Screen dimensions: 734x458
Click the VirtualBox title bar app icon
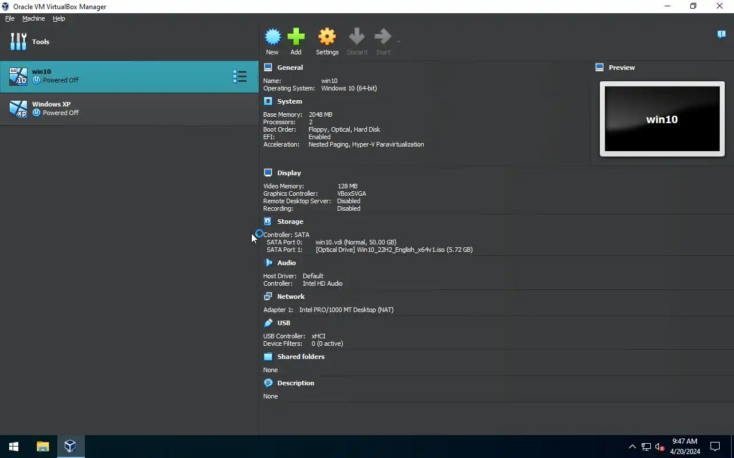pos(6,6)
